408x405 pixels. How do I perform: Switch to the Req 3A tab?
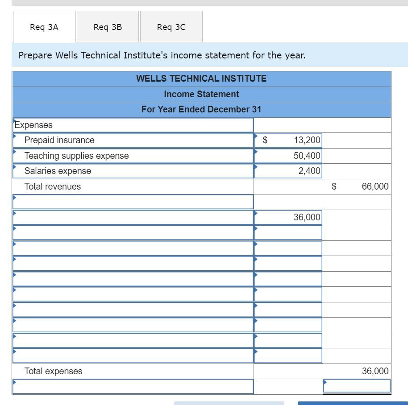point(43,27)
